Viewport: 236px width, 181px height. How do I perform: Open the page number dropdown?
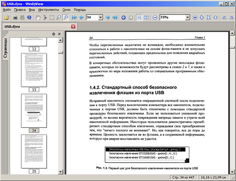[100, 18]
